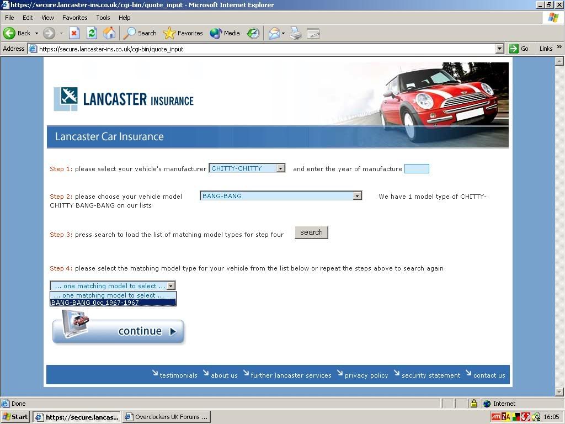Open the Search pane

pyautogui.click(x=140, y=33)
